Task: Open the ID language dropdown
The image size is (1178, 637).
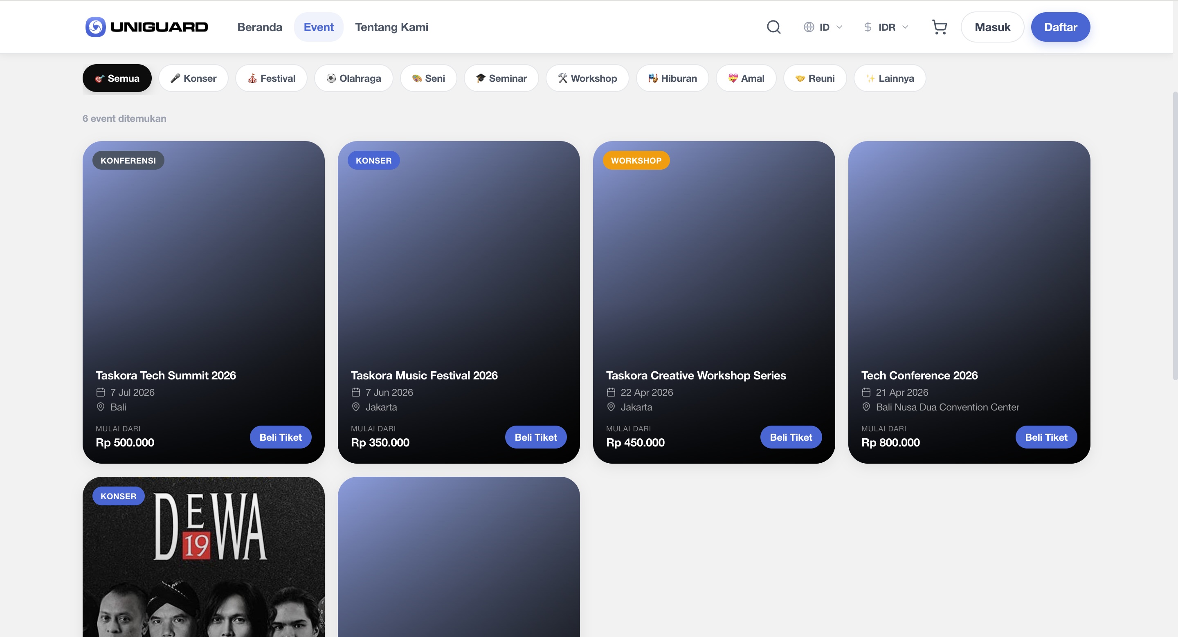Action: point(822,27)
